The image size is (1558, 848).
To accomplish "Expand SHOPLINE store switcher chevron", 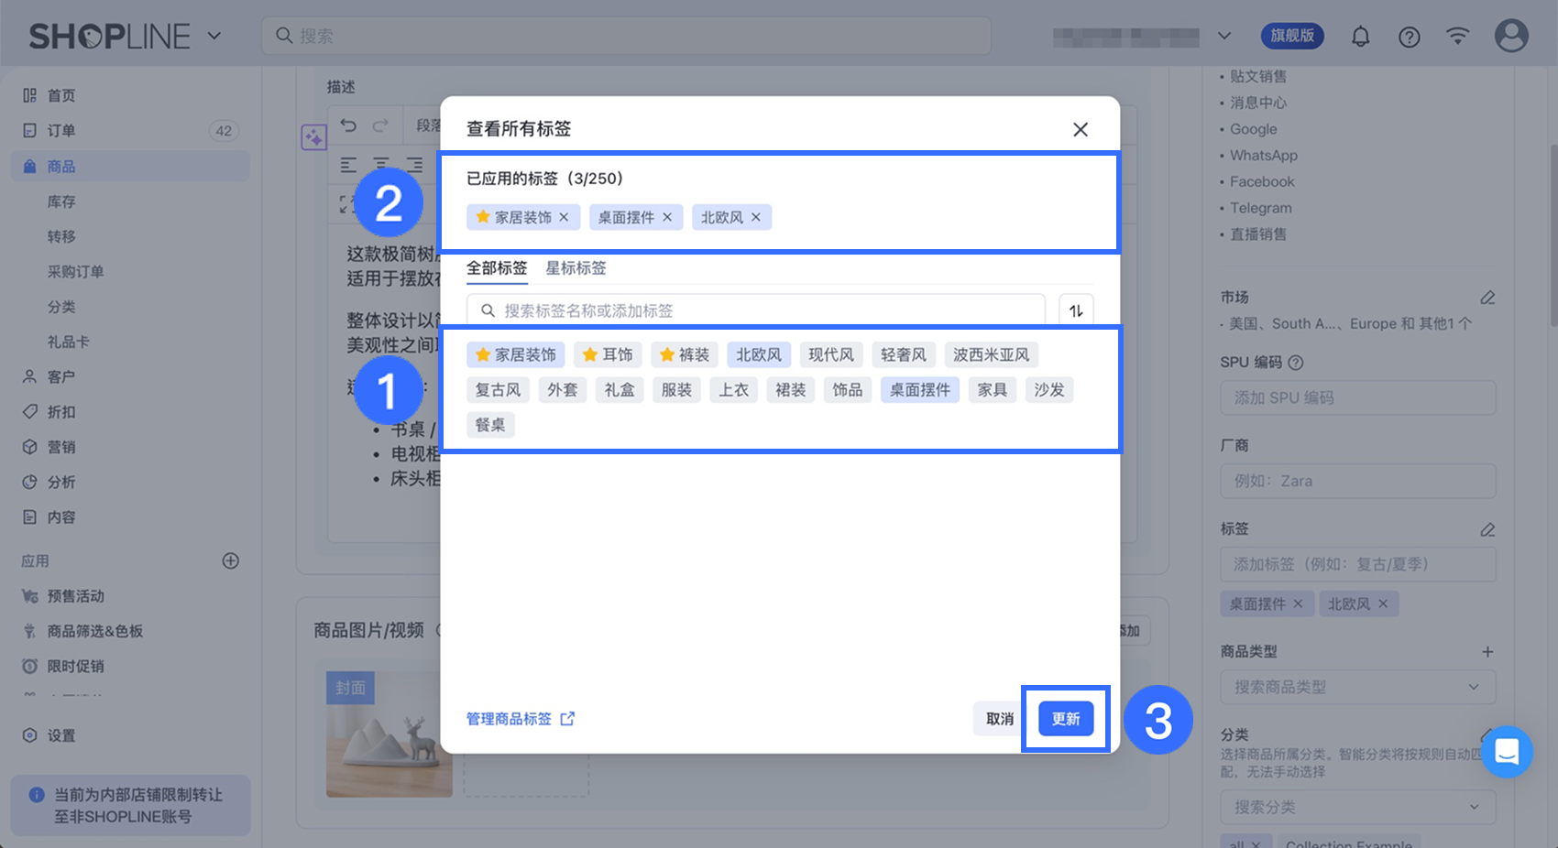I will [x=214, y=36].
